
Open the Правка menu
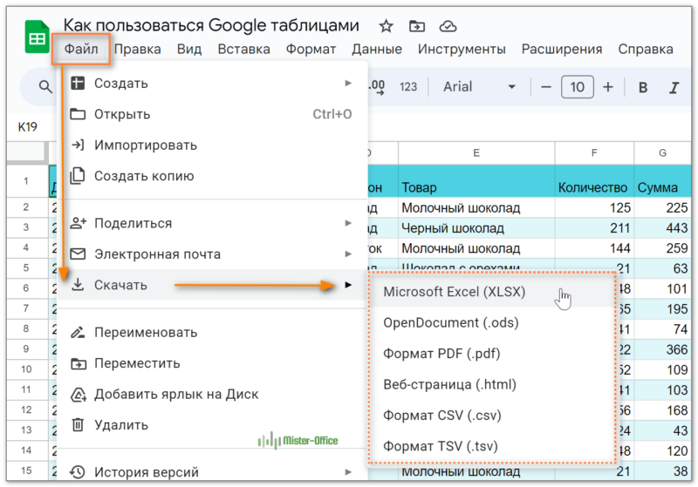138,49
